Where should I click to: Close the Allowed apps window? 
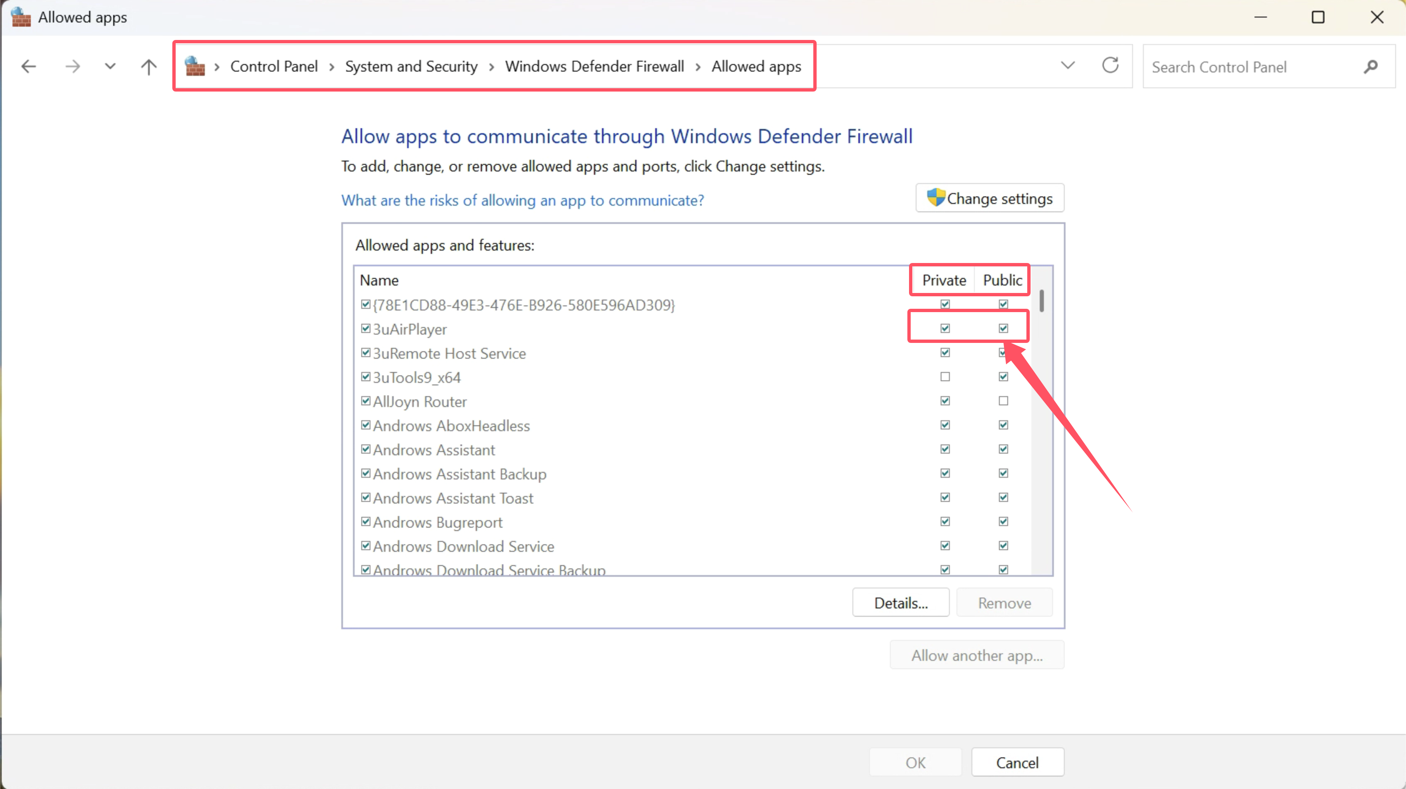tap(1376, 17)
